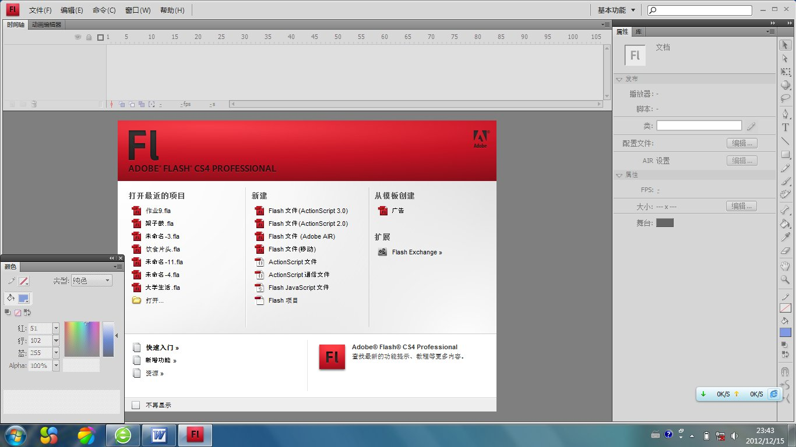Select the Pen tool

785,114
